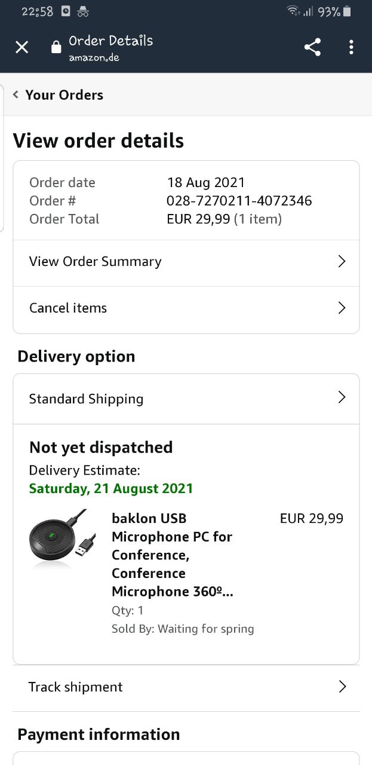This screenshot has width=372, height=765.
Task: Select Cancel items option
Action: tap(68, 308)
